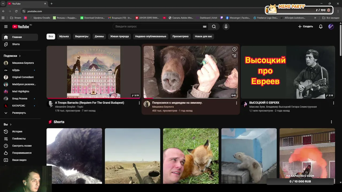
Task: Click Watch later clock on bear video
Action: point(234,49)
